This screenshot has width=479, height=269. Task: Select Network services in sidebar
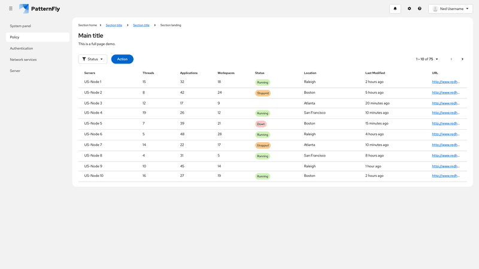coord(23,60)
